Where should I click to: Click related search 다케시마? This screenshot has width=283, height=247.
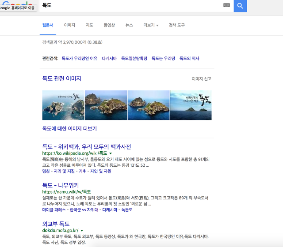109,58
